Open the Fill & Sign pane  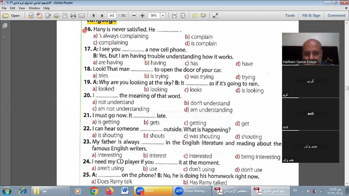coord(311,16)
